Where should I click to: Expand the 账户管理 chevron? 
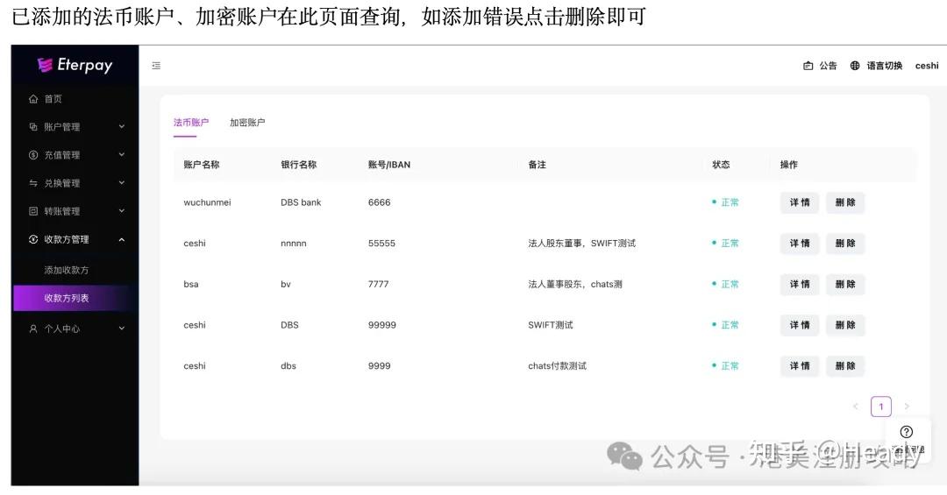coord(121,127)
